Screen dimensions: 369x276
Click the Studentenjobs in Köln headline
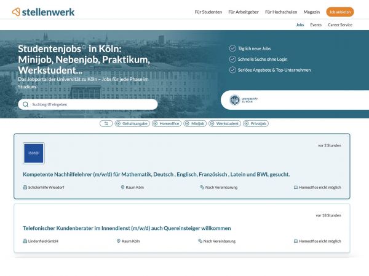pos(84,59)
